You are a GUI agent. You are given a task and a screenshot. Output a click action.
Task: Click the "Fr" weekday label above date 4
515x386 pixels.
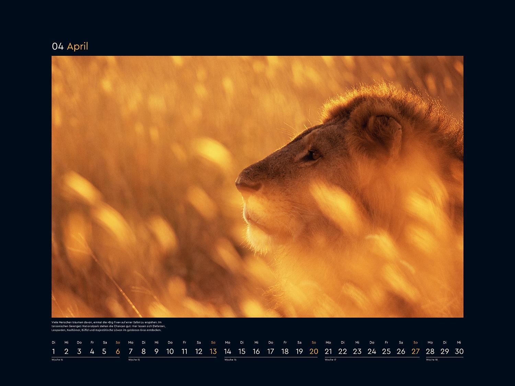[92, 342]
